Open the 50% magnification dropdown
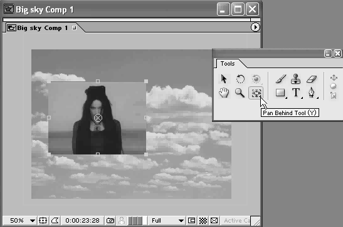 [20, 221]
